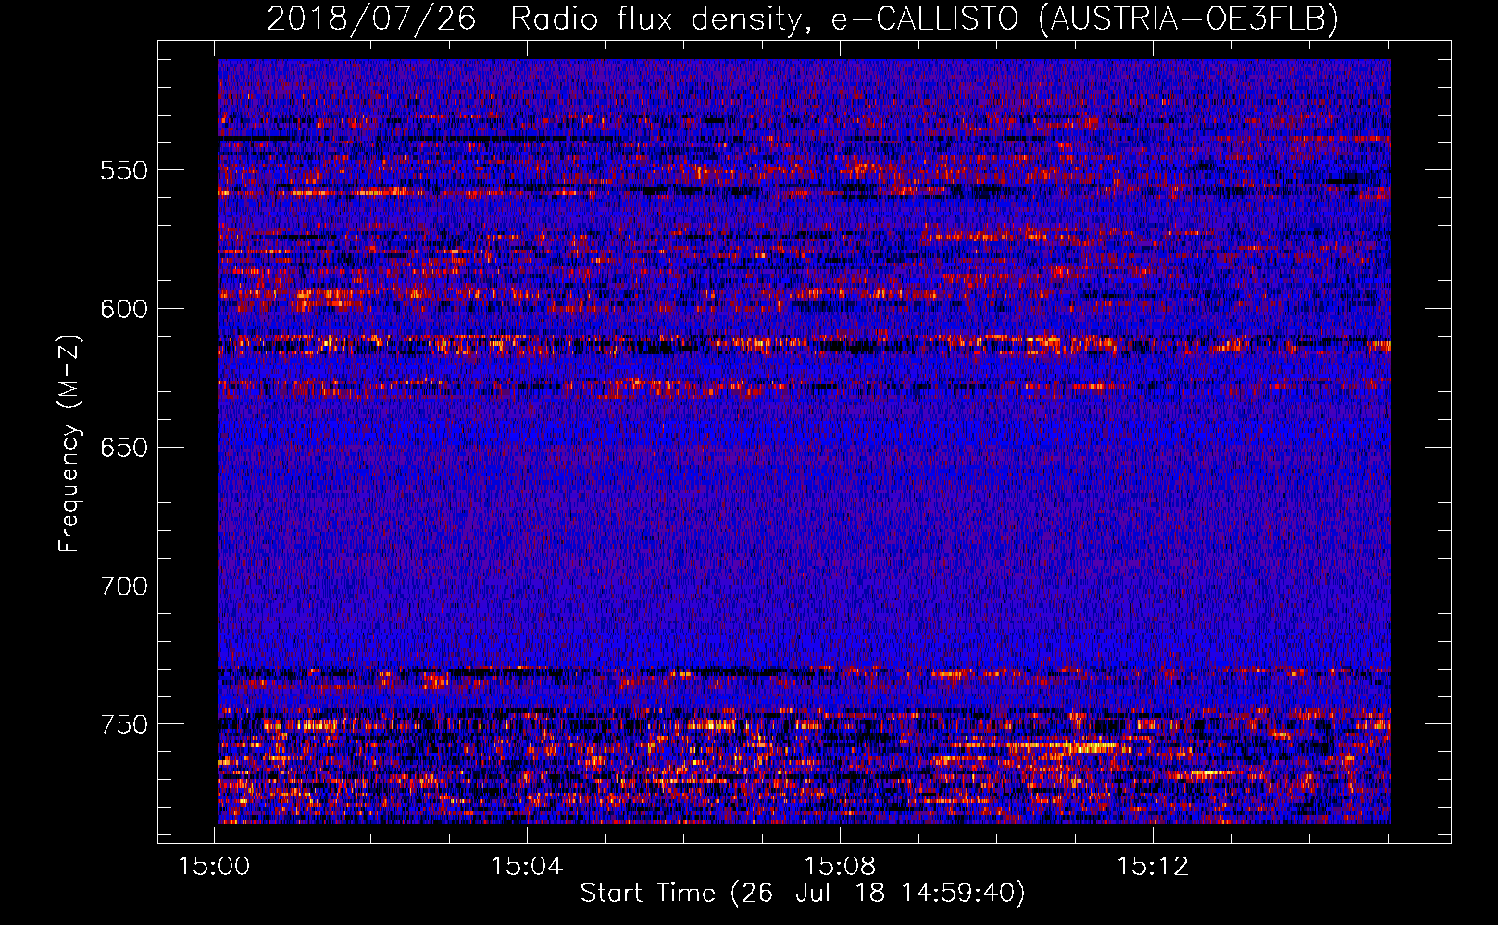Screen dimensions: 1498x925
Task: Click the 15:04 time tick label
Action: click(x=527, y=867)
